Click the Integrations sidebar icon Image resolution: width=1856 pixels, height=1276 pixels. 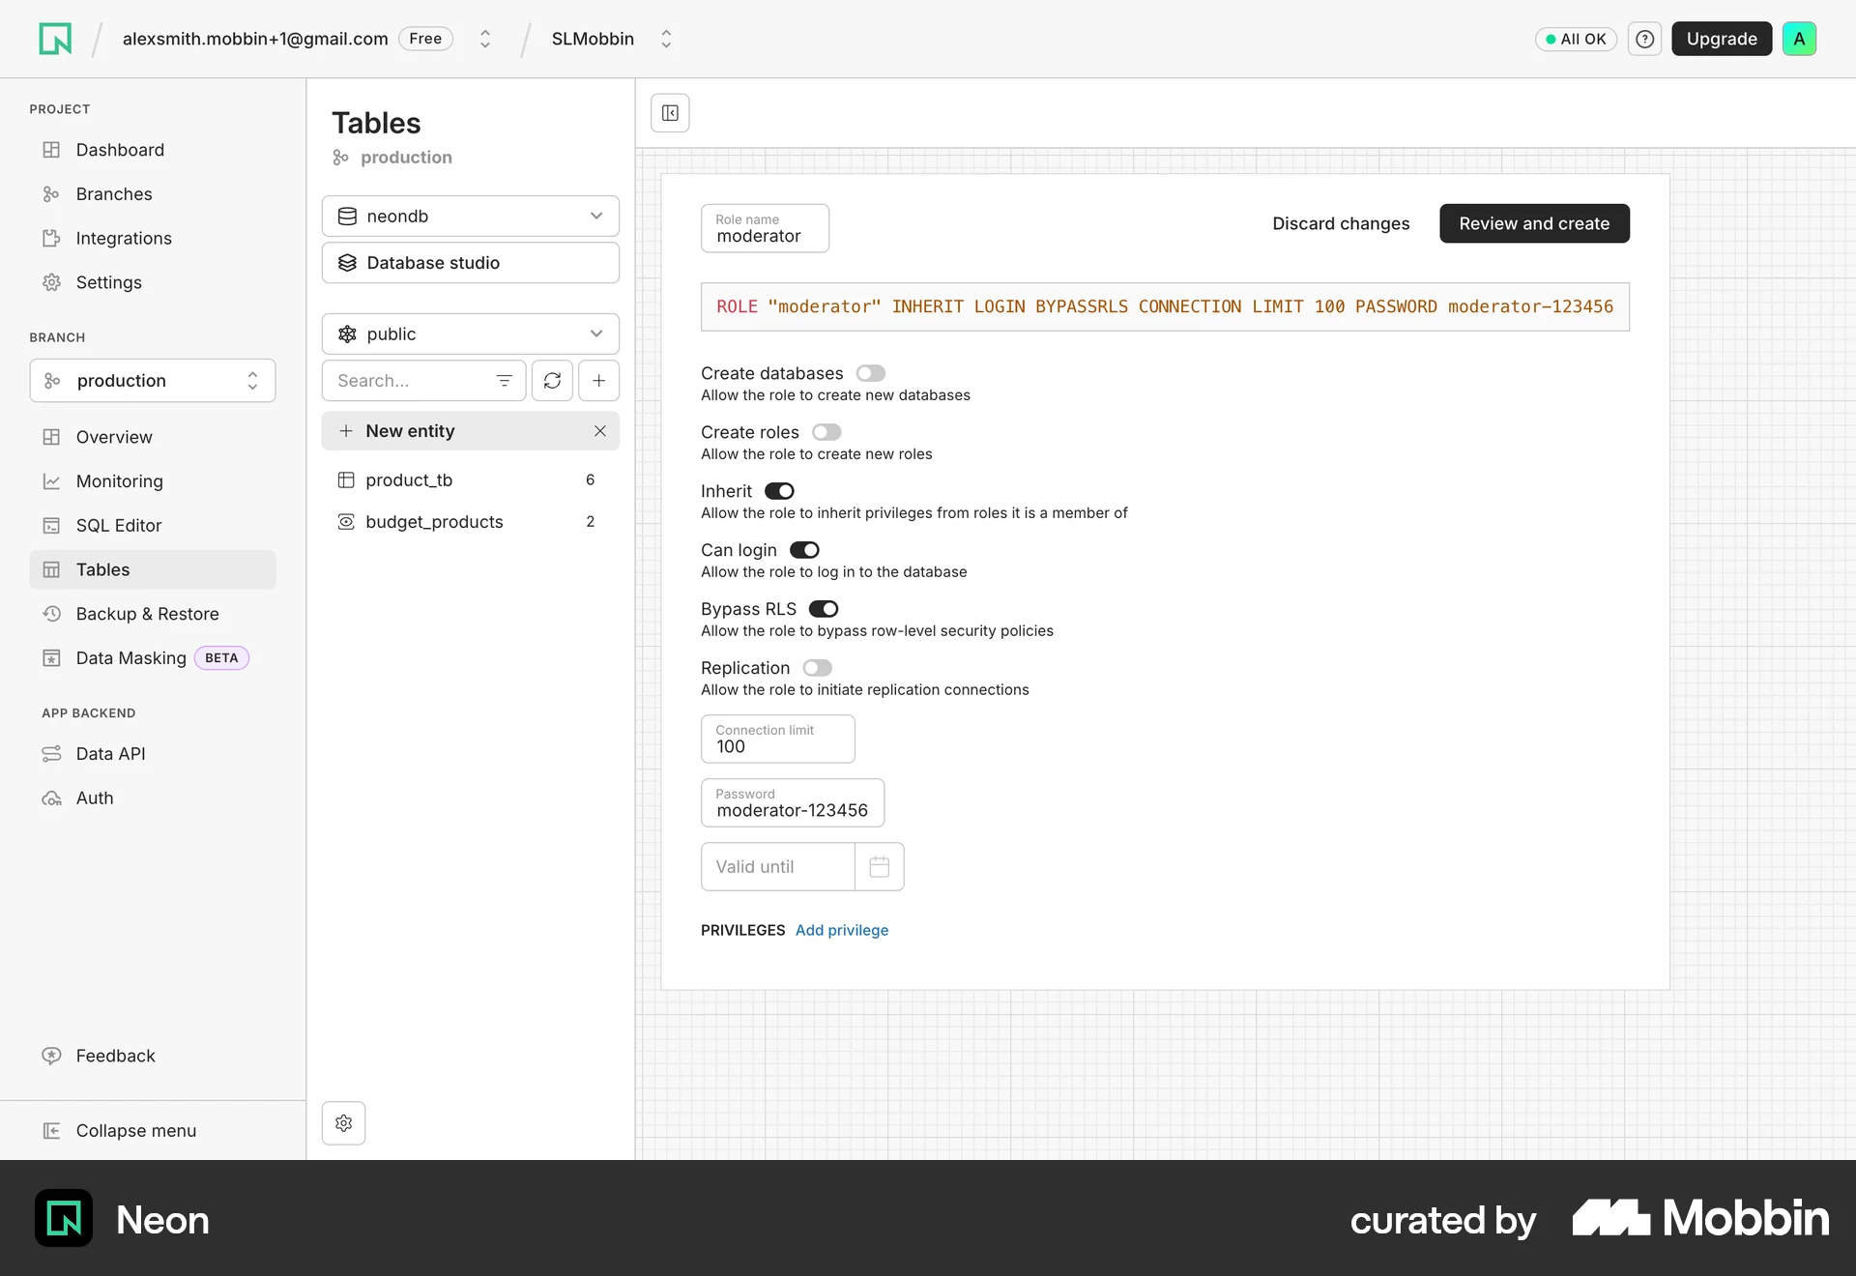tap(51, 239)
